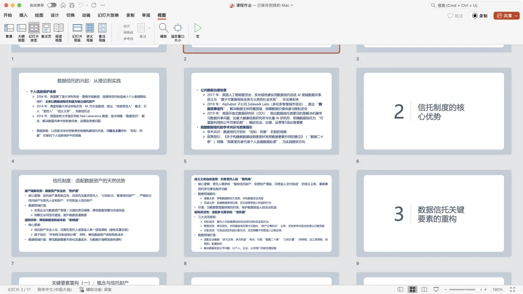
Task: Expand the undo history dropdown arrow
Action: (x=87, y=5)
